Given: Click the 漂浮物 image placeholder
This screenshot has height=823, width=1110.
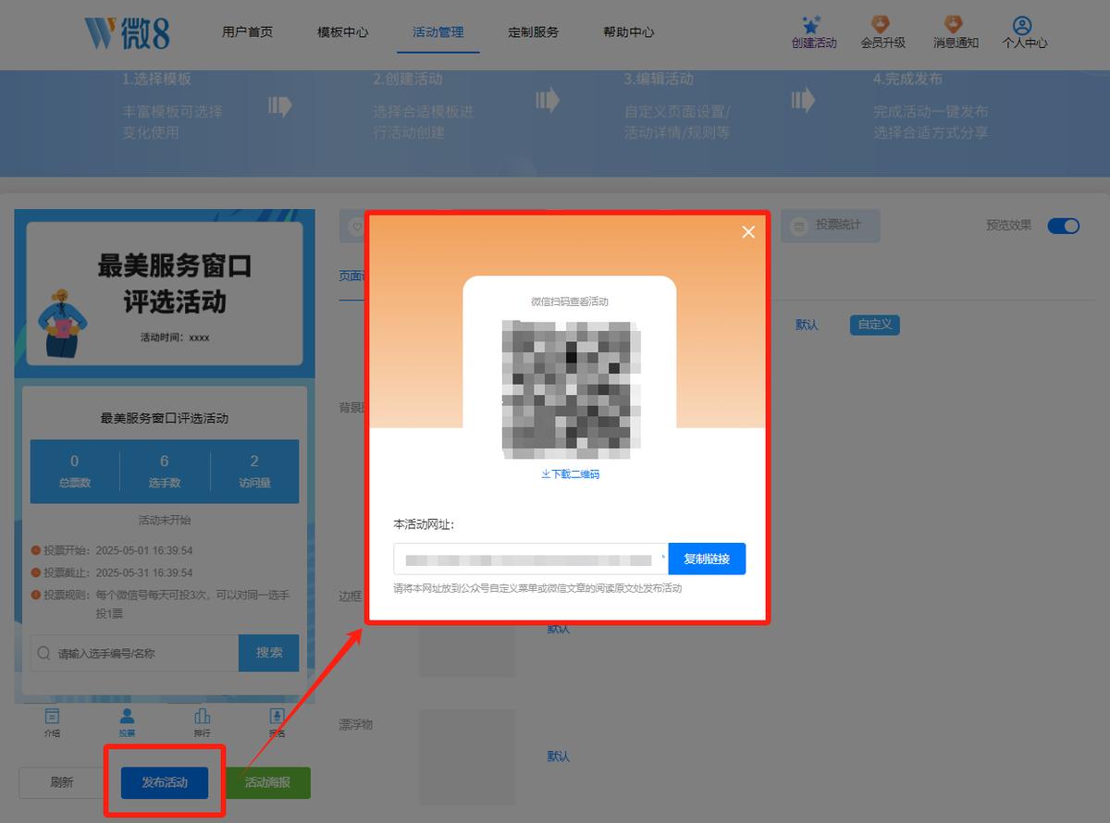Looking at the screenshot, I should click(467, 756).
